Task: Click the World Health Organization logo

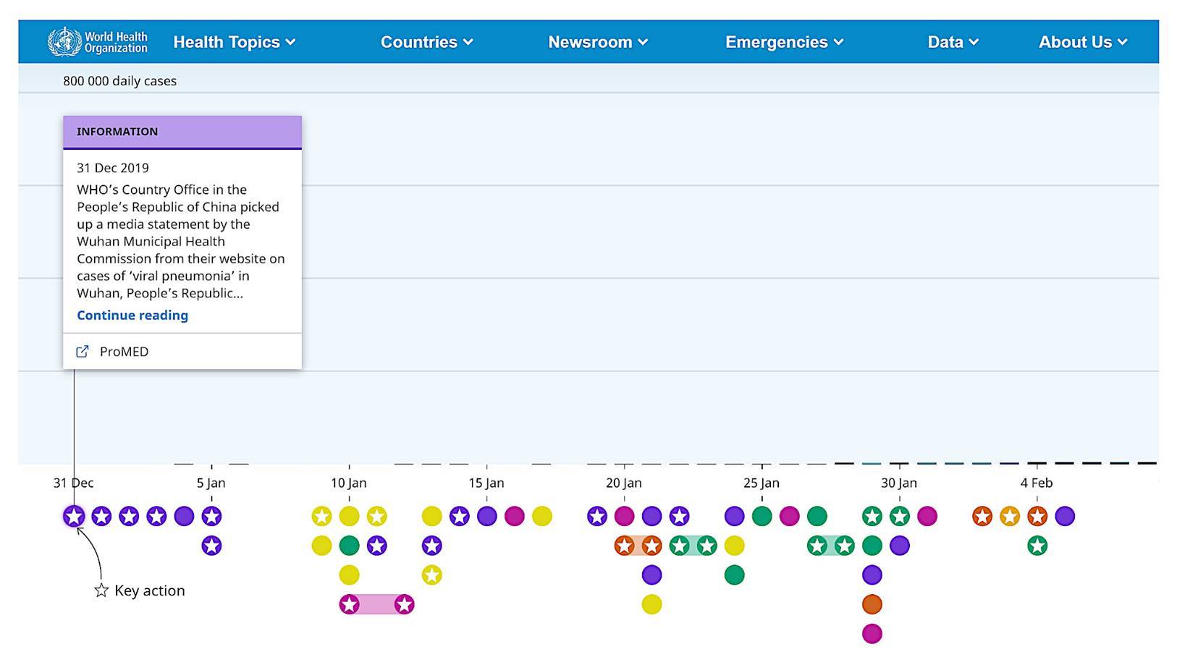Action: coord(97,42)
